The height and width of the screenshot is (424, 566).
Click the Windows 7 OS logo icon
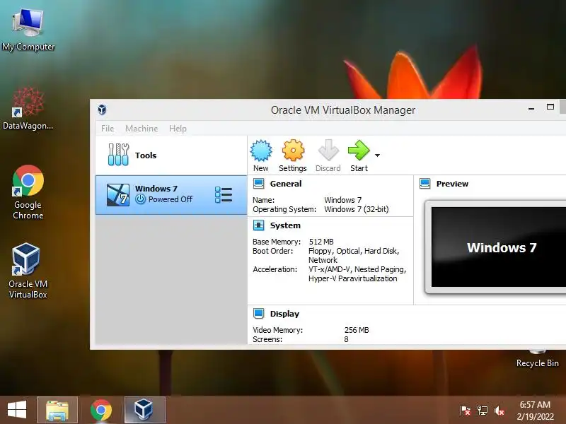click(118, 195)
